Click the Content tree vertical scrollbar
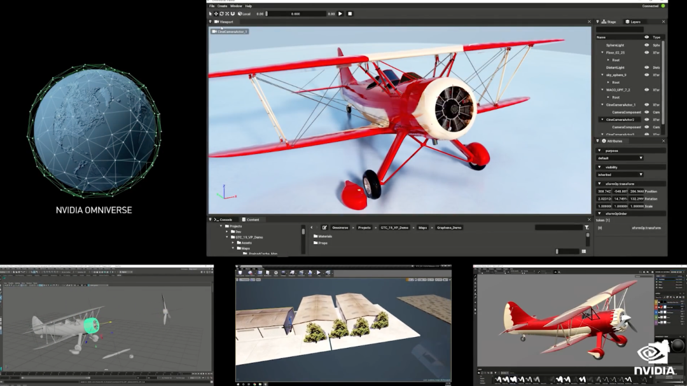Image resolution: width=687 pixels, height=386 pixels. pyautogui.click(x=303, y=239)
